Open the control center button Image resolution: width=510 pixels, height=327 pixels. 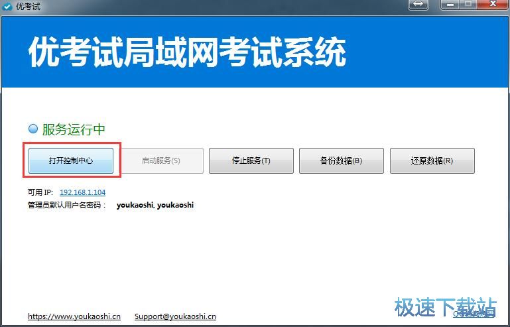[x=71, y=161]
